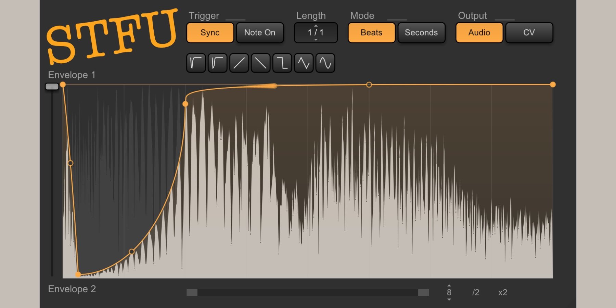Apply the ramp down shape preset
This screenshot has height=308, width=616.
pos(260,63)
